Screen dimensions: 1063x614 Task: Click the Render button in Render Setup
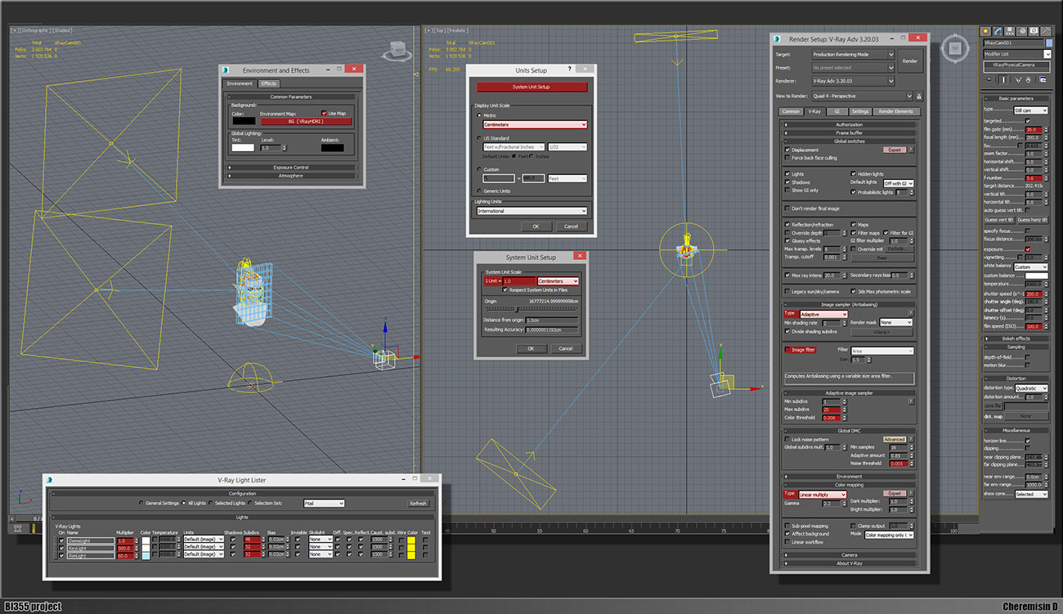point(909,61)
